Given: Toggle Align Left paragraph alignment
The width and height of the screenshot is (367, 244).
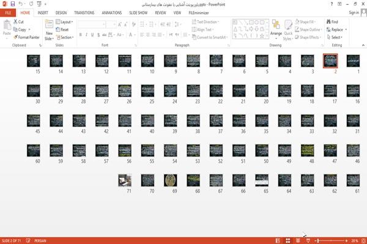Looking at the screenshot, I should [x=142, y=35].
